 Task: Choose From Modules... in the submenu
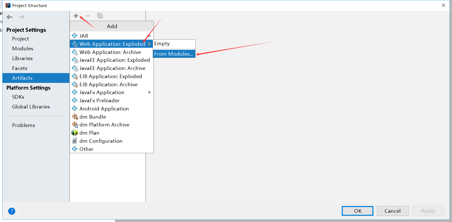[174, 54]
